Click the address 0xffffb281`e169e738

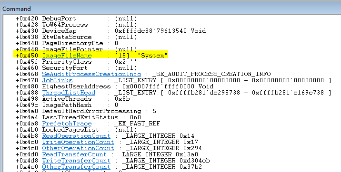pyautogui.click(x=288, y=93)
